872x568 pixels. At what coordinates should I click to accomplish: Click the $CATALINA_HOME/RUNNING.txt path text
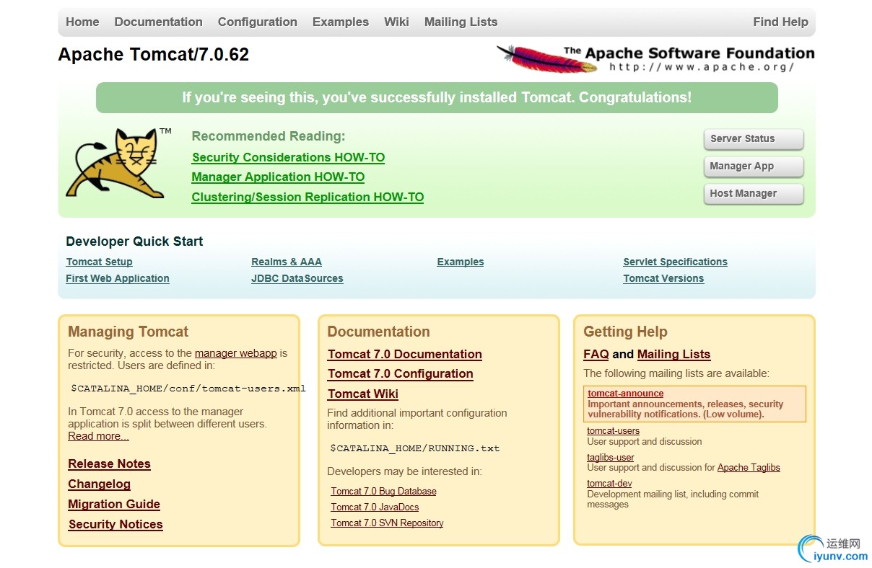pos(415,448)
